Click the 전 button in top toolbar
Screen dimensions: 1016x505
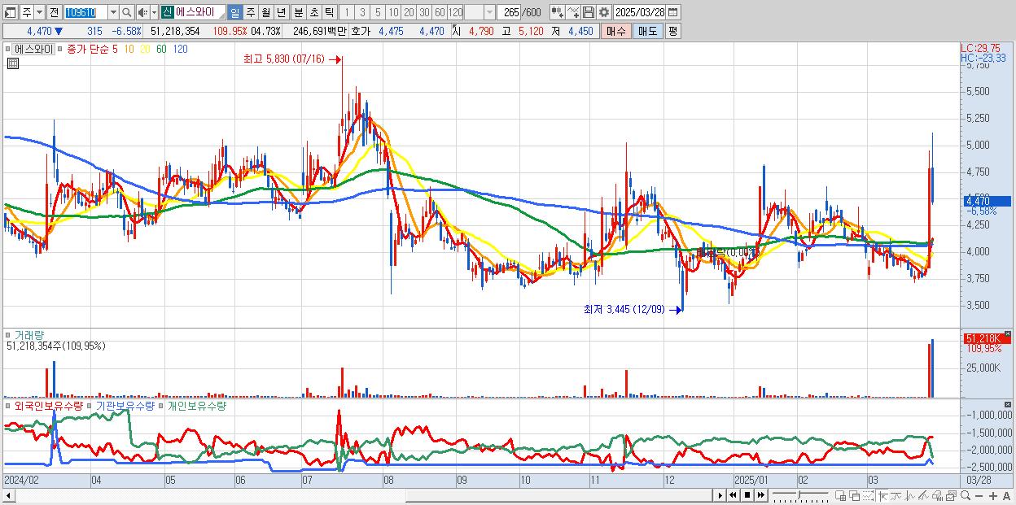pyautogui.click(x=54, y=12)
